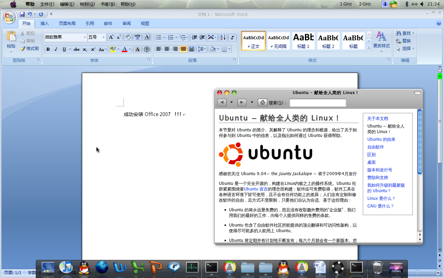Open the 自由软件 link

point(376,147)
